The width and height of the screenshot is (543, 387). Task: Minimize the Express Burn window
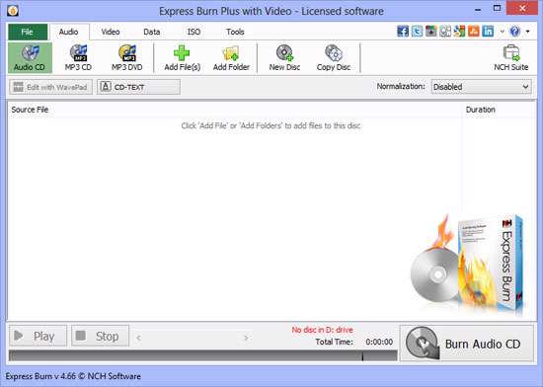[x=479, y=9]
